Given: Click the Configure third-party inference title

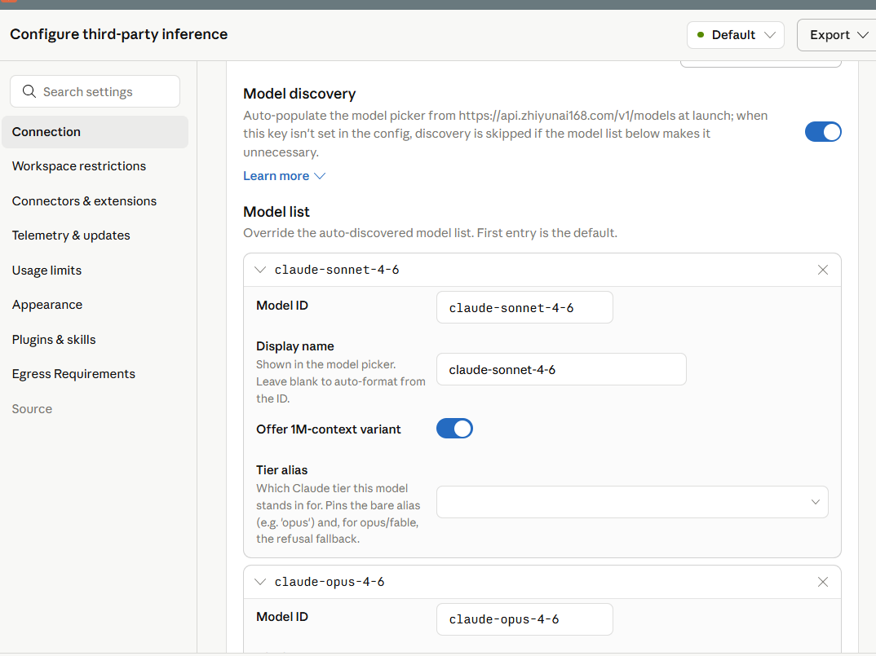Looking at the screenshot, I should pos(119,34).
